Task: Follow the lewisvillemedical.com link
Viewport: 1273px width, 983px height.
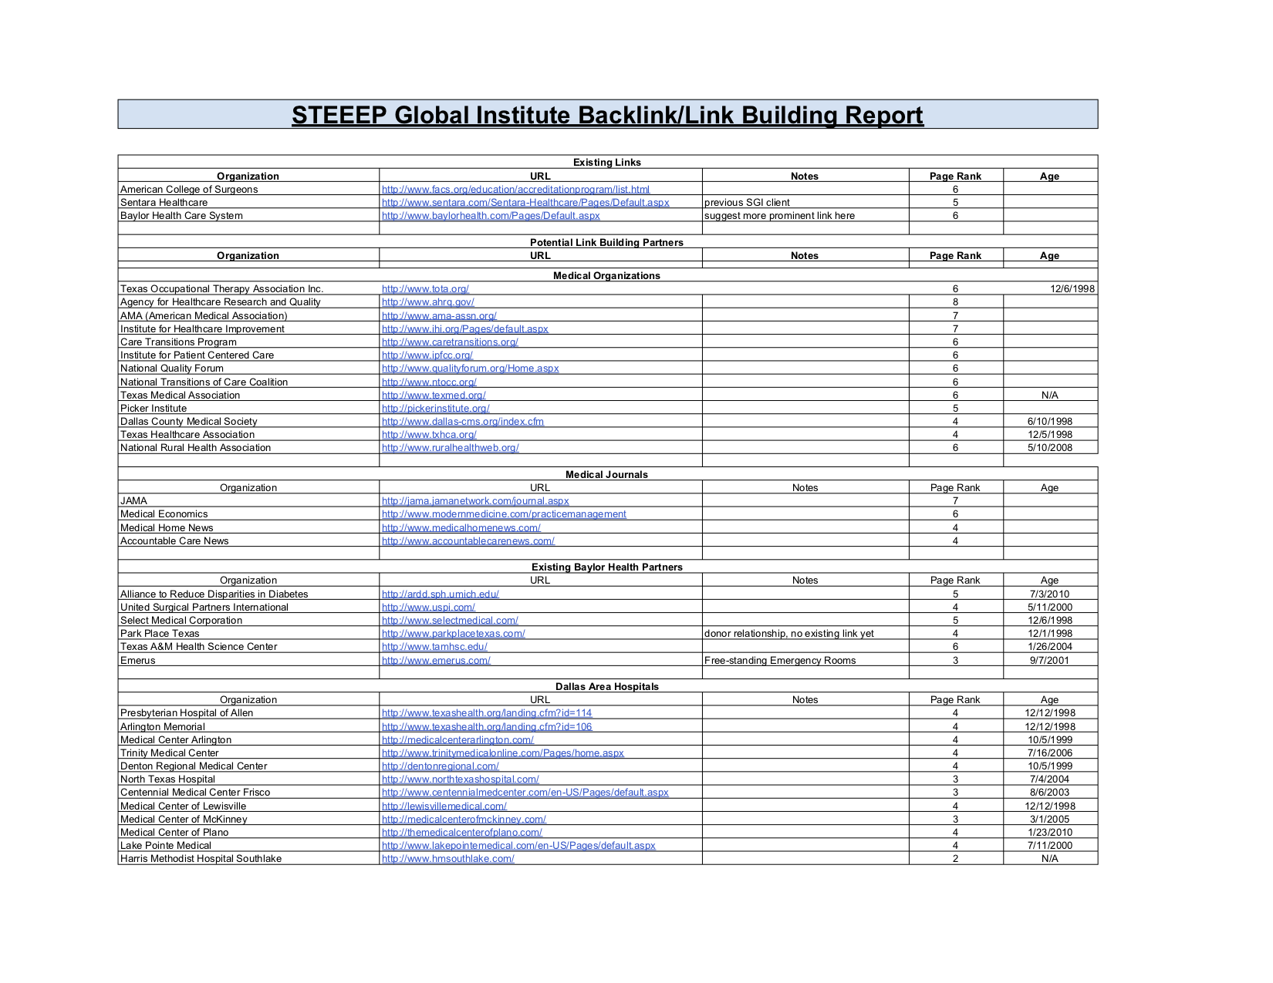Action: (x=444, y=806)
